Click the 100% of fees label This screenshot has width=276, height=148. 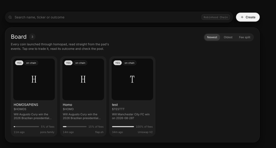pyautogui.click(x=144, y=126)
